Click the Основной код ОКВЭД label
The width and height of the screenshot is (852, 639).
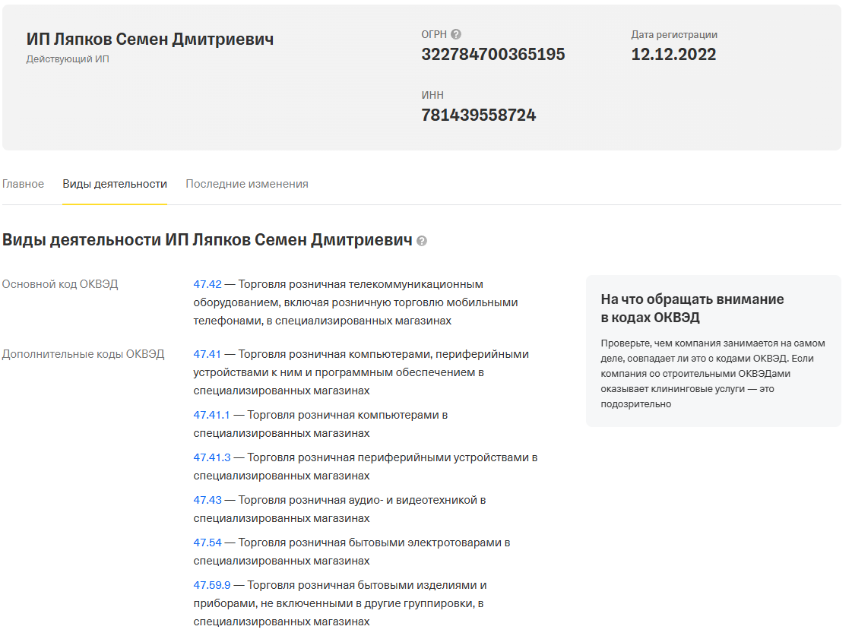pyautogui.click(x=60, y=284)
